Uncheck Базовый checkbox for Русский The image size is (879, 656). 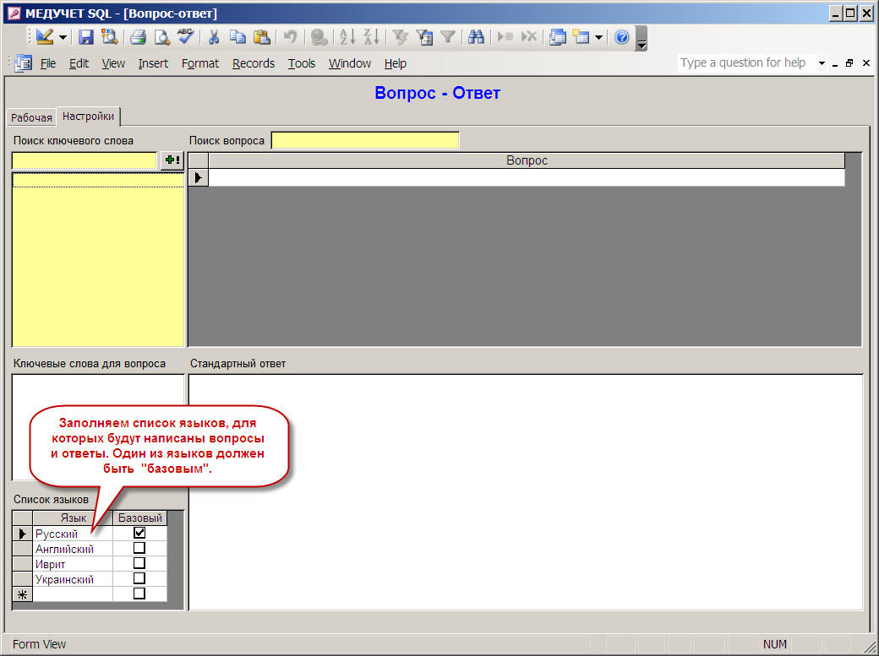139,533
